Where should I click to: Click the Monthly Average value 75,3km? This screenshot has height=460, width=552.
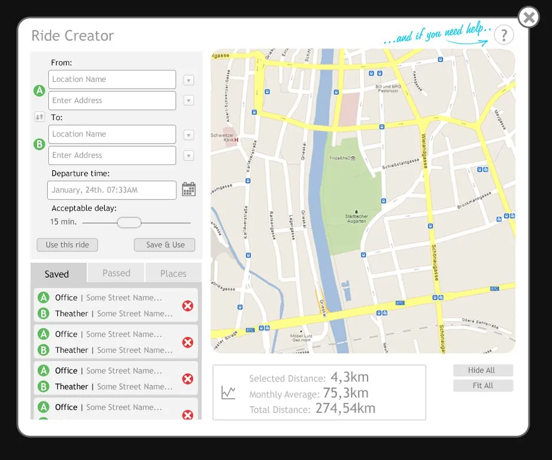point(346,393)
